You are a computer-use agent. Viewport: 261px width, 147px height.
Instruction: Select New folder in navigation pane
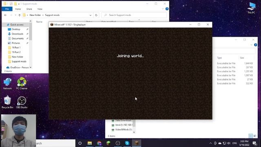(x=17, y=57)
